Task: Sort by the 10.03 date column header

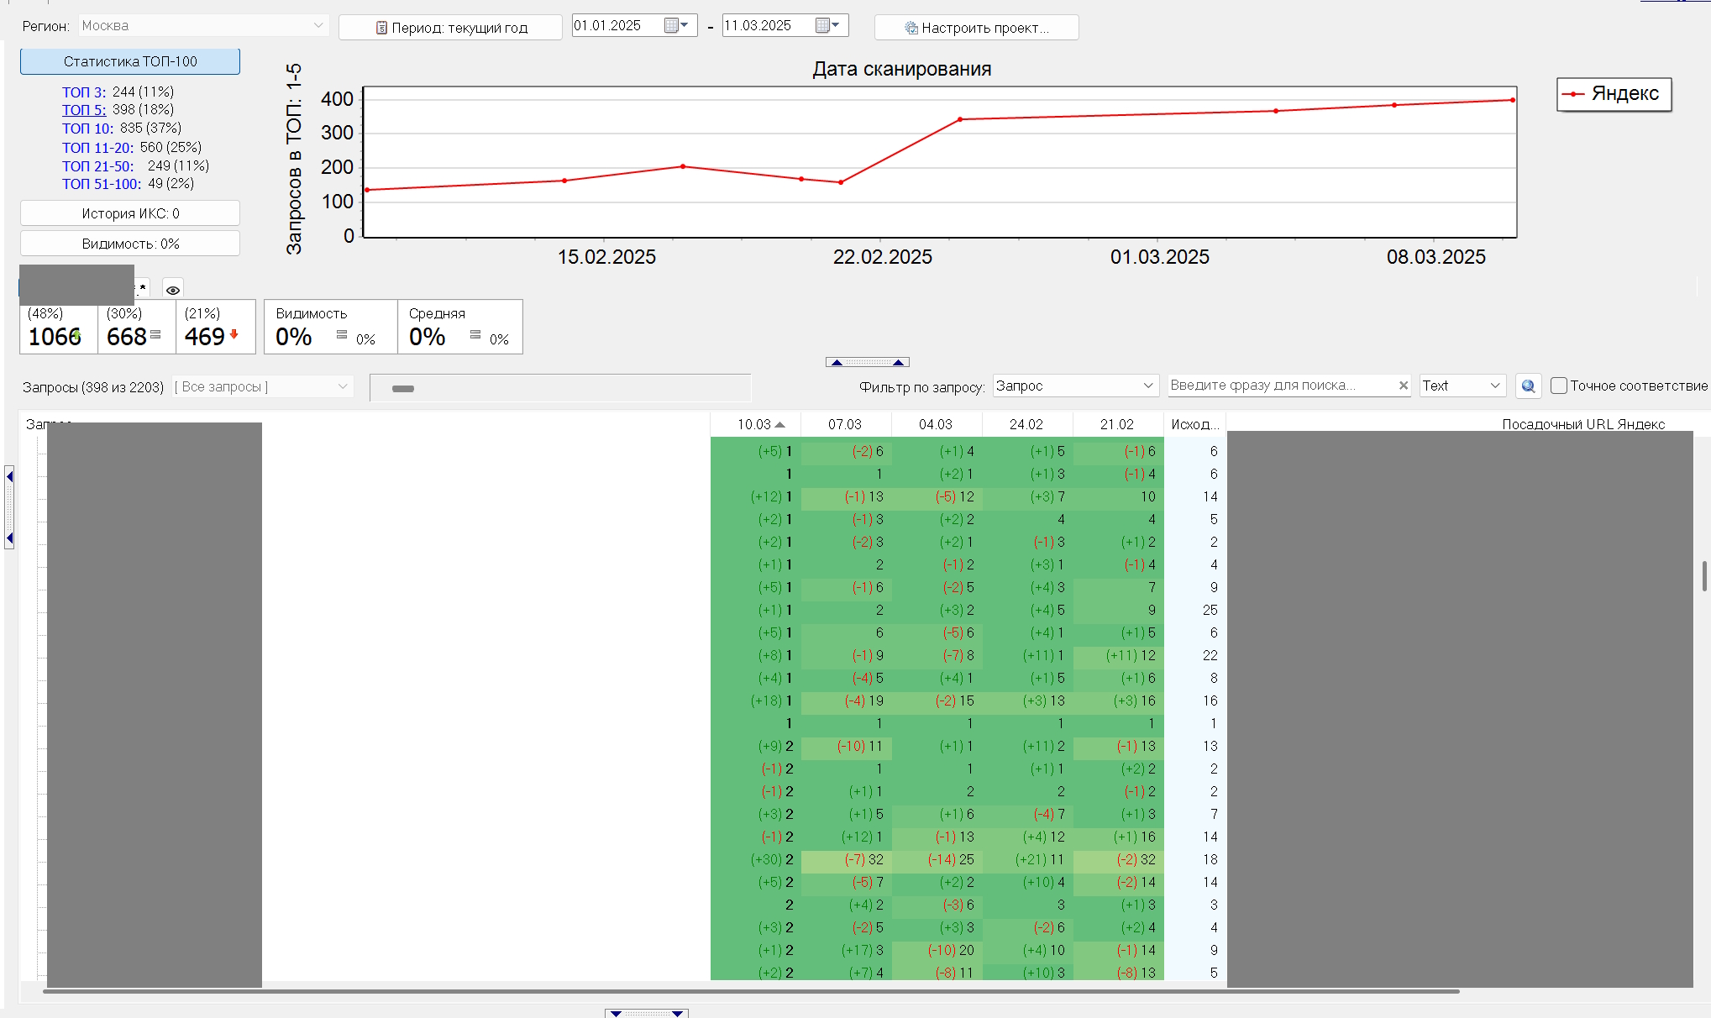Action: [756, 424]
